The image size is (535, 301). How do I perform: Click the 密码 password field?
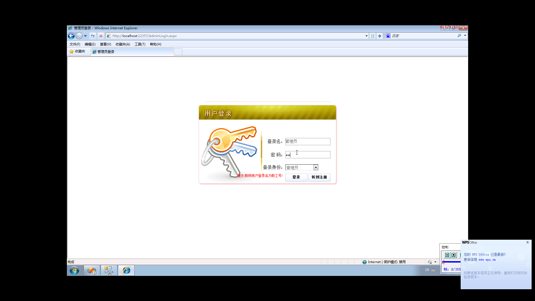click(x=308, y=155)
